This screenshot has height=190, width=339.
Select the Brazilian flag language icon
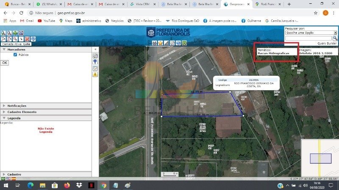pos(3,179)
